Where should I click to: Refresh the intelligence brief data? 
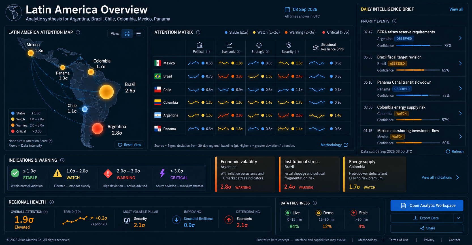click(455, 151)
